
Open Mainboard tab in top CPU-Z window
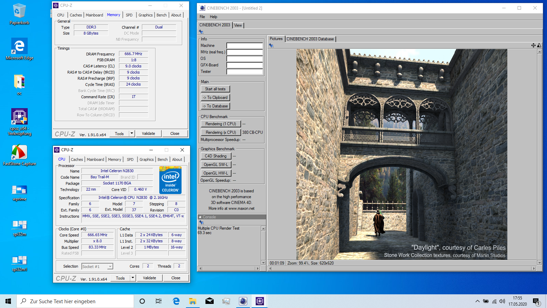[94, 15]
